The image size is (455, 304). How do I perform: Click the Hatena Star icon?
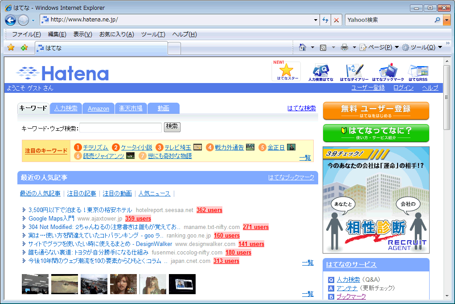[x=286, y=71]
